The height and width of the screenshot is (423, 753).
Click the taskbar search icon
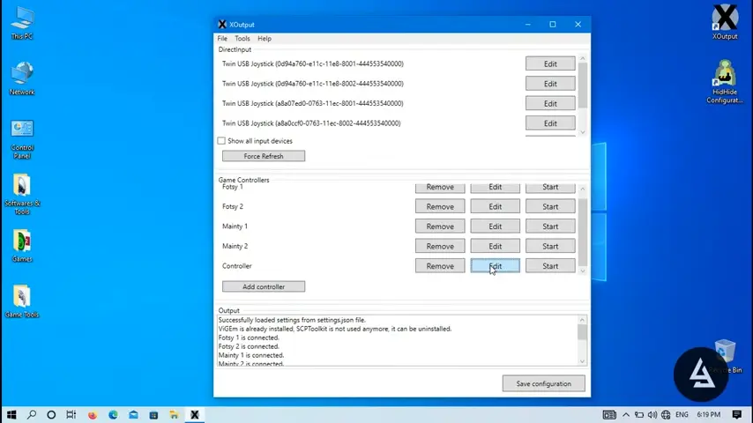[32, 415]
